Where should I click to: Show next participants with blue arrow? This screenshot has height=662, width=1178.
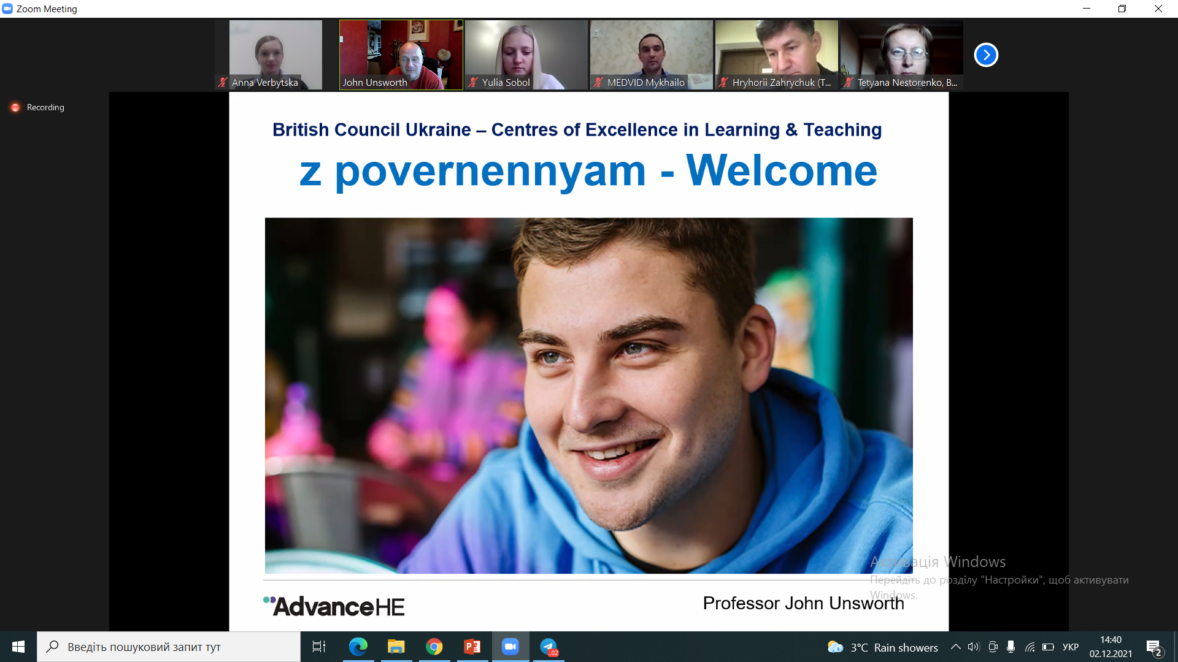(986, 55)
